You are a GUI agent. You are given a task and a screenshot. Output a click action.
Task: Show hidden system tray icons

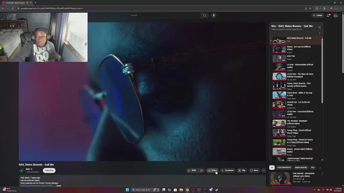coord(314,190)
